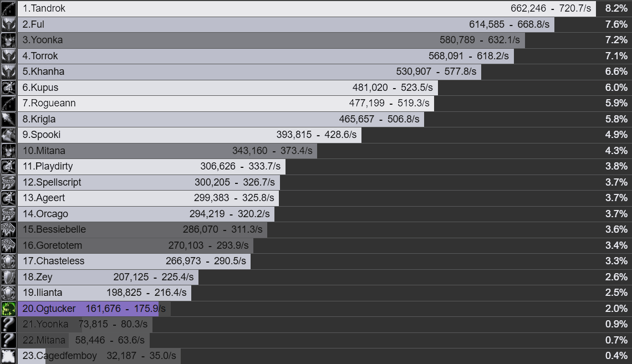Click the value 465,657 - 506.8/s
Viewport: 632px width, 364px height.
(x=379, y=119)
